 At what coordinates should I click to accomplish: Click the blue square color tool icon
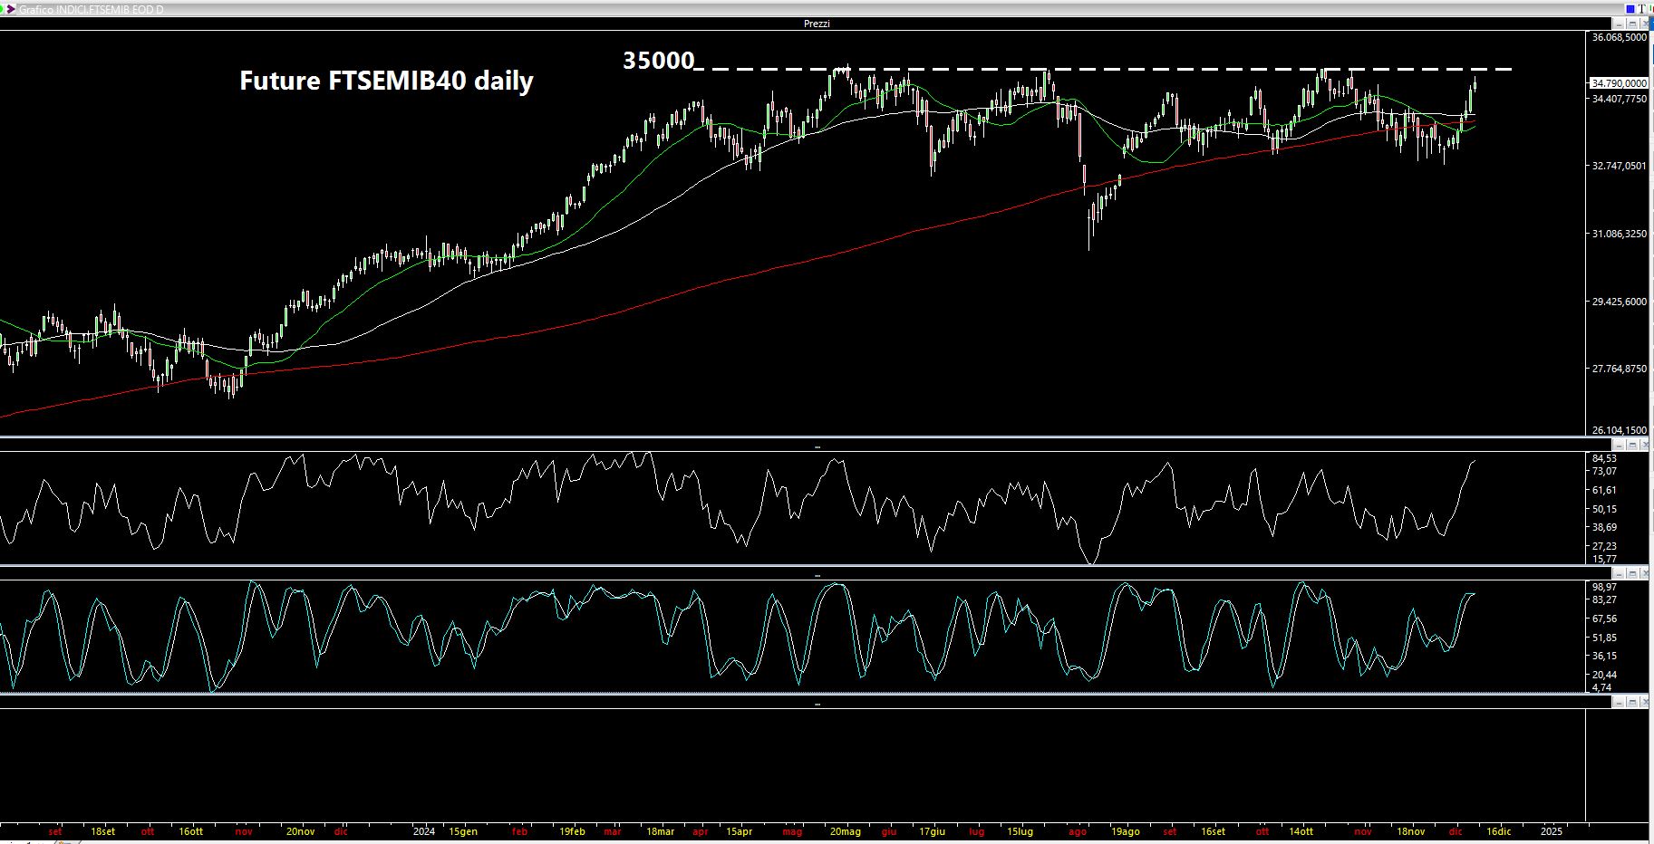click(x=1630, y=9)
